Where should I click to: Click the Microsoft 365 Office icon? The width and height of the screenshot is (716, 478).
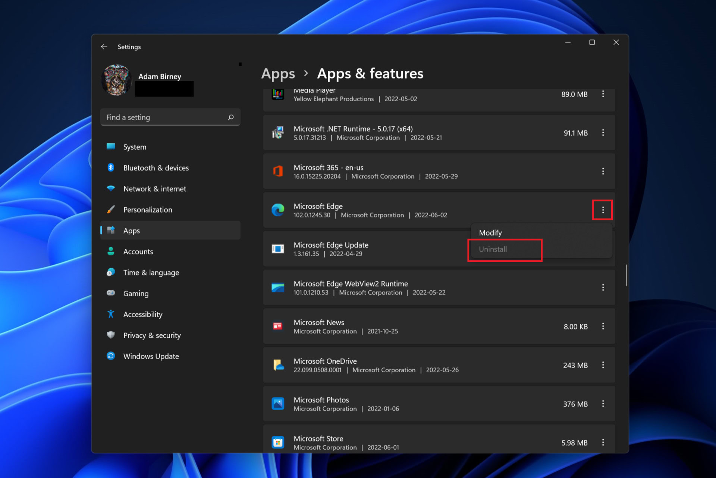tap(278, 171)
